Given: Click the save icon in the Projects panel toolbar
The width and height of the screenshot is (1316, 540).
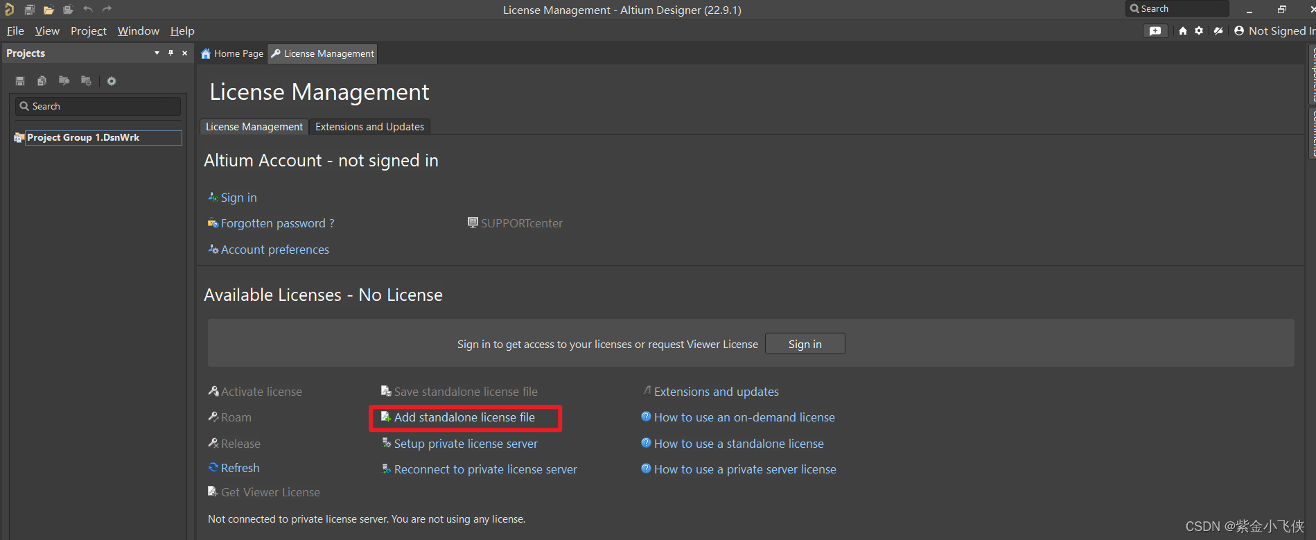Looking at the screenshot, I should (20, 81).
